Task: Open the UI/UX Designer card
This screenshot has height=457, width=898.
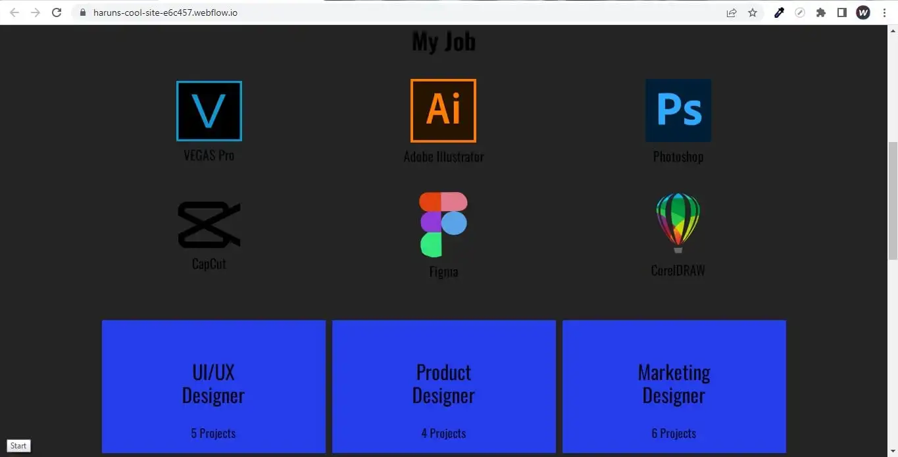Action: (x=214, y=387)
